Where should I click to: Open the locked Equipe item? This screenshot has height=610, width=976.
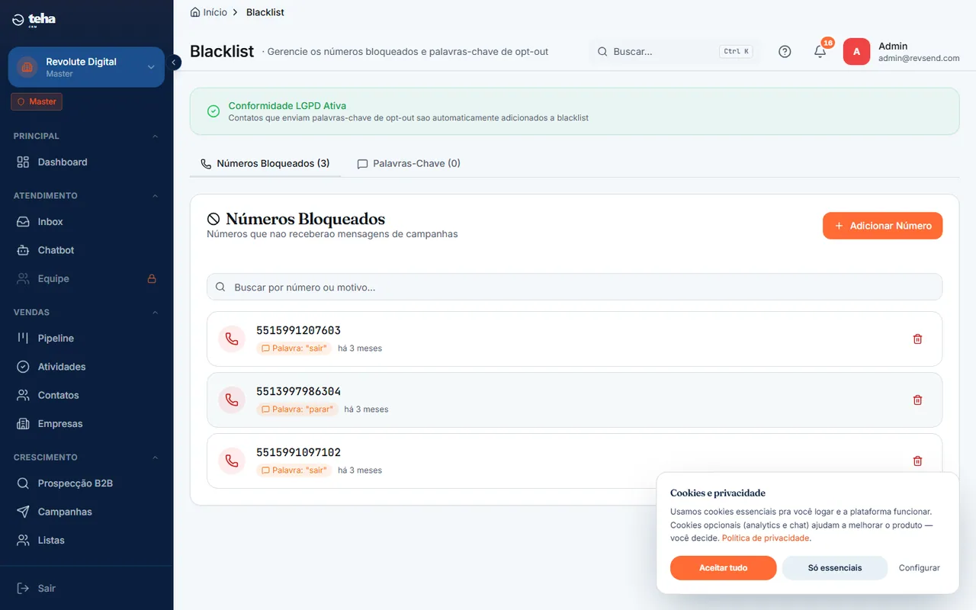coord(86,279)
